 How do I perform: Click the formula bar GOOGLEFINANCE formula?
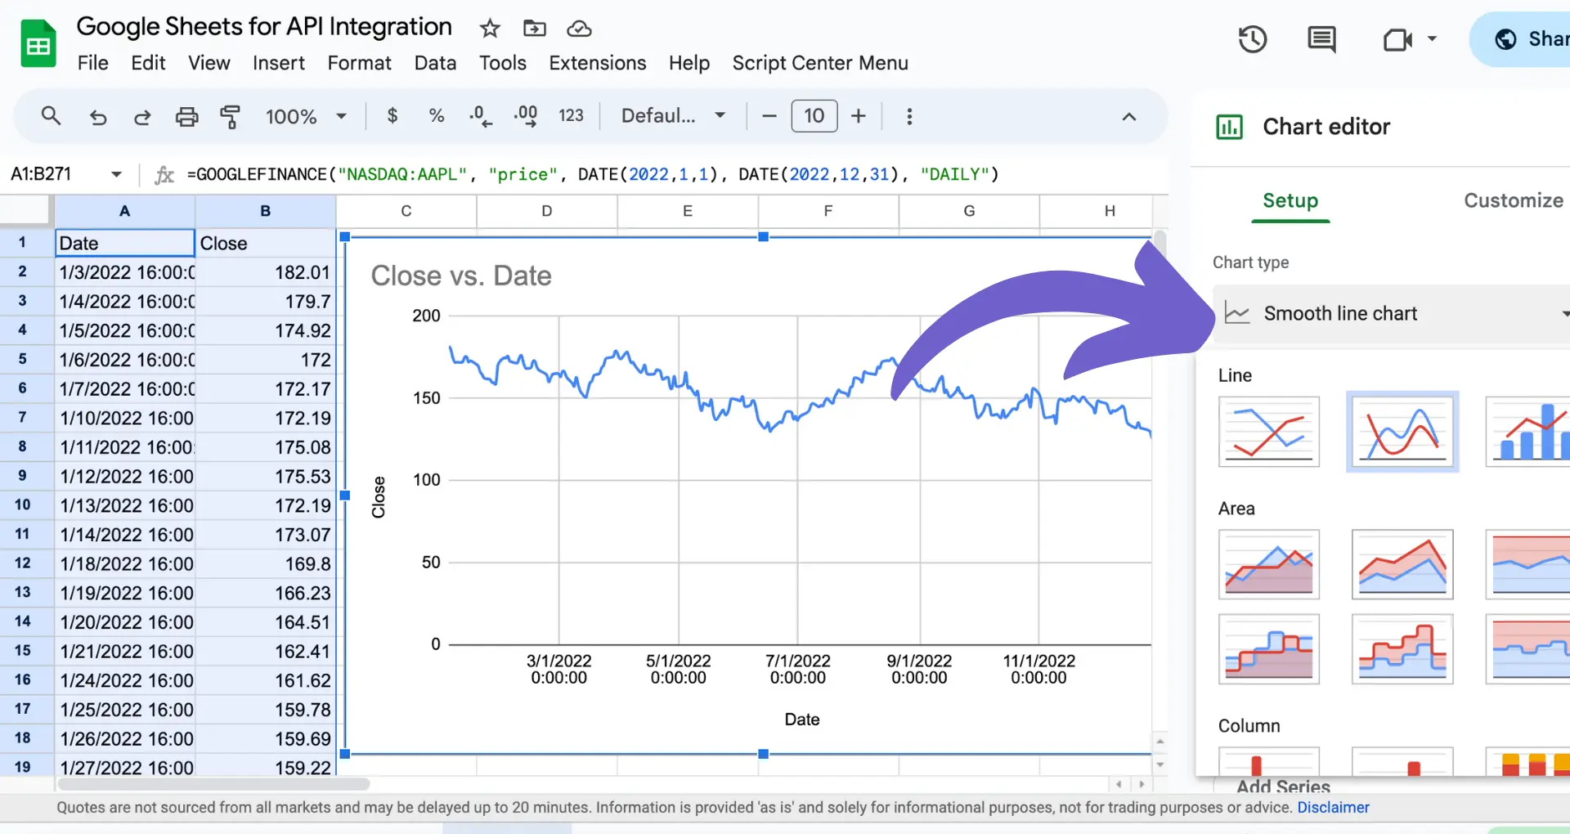click(593, 174)
